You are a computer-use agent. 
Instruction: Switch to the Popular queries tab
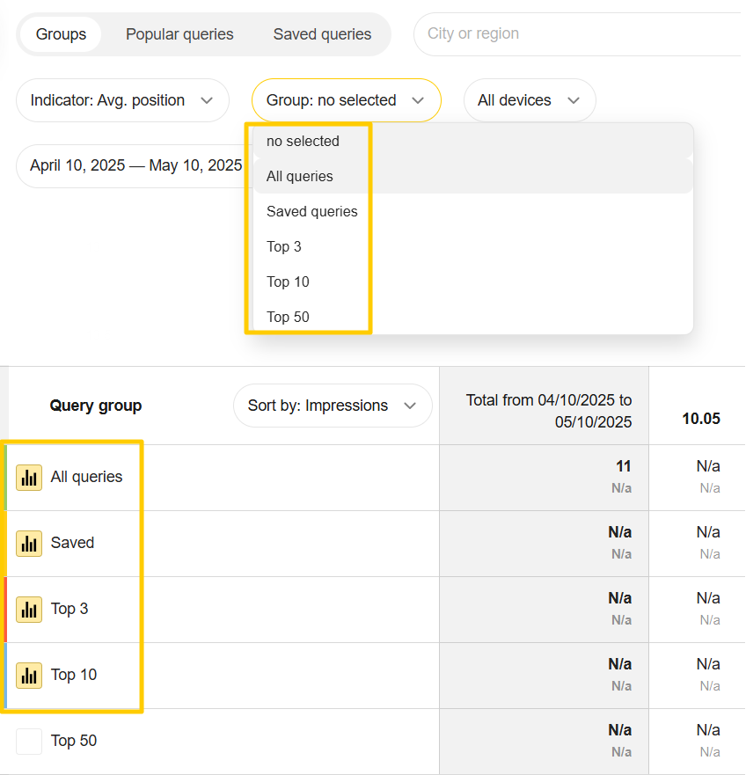pos(179,34)
